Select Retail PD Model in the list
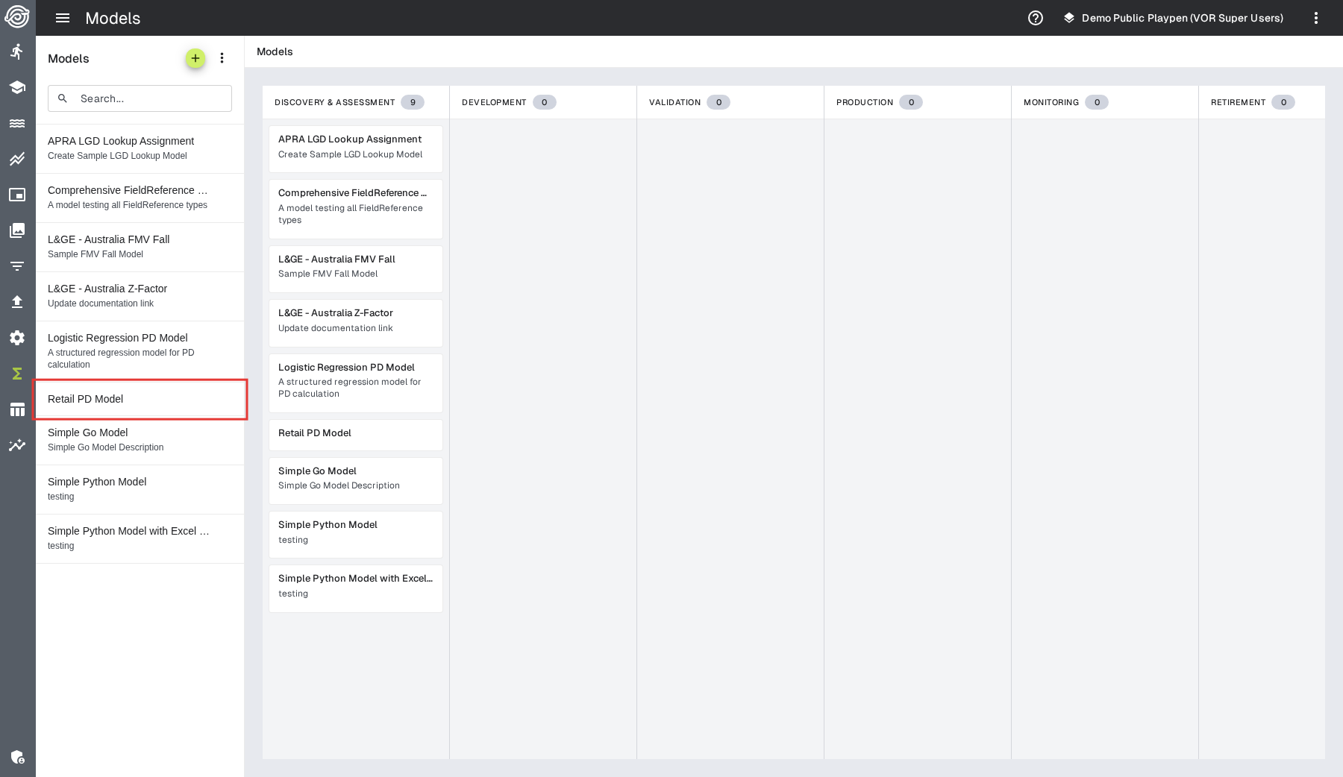The height and width of the screenshot is (777, 1343). (140, 399)
